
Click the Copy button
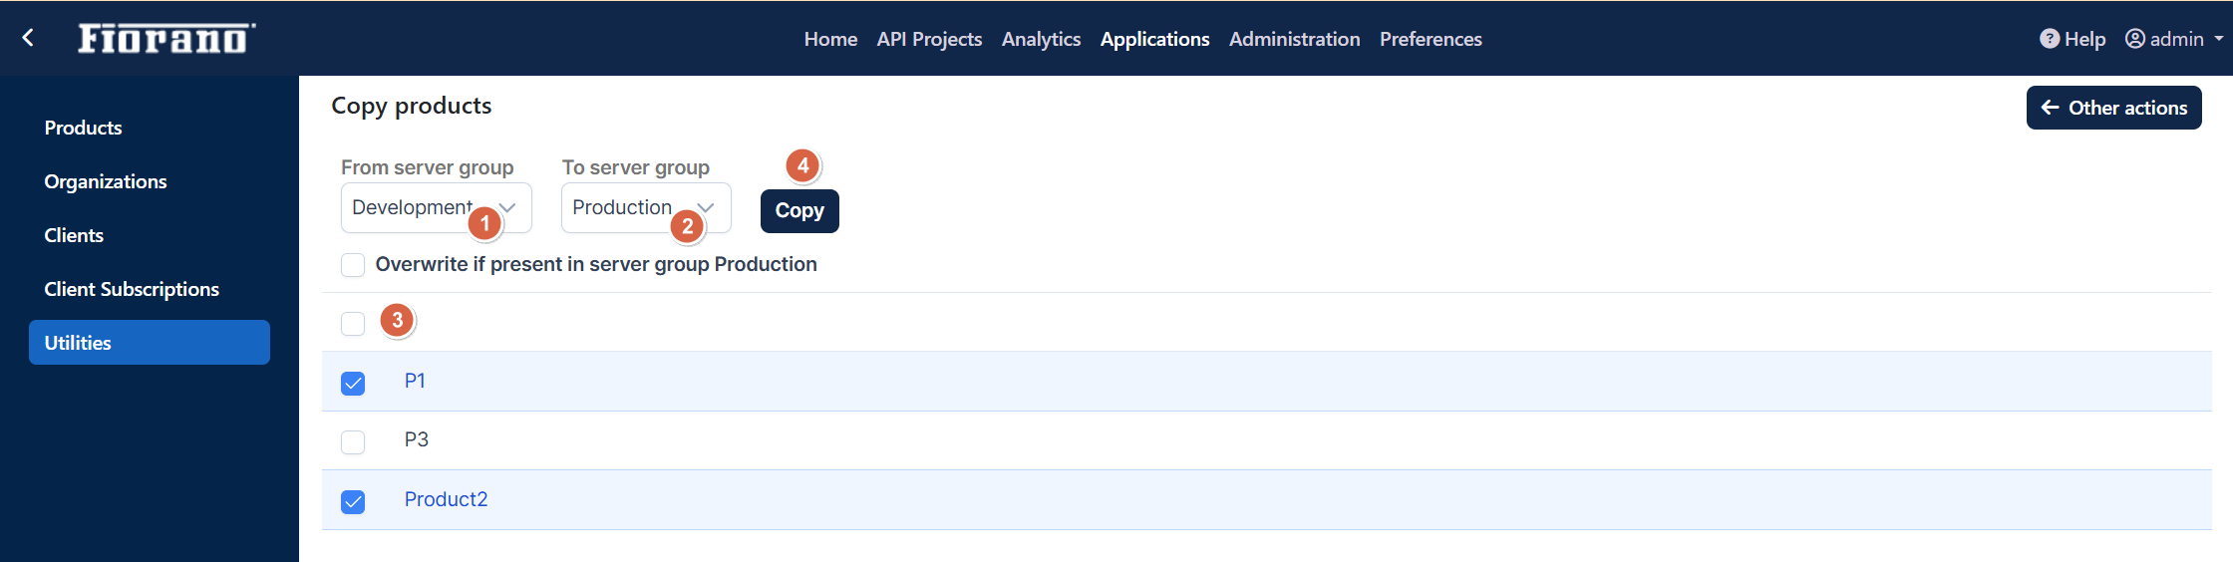pyautogui.click(x=799, y=210)
